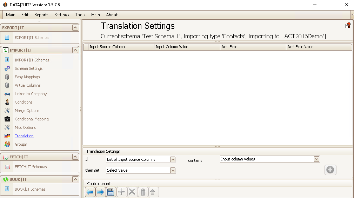This screenshot has width=354, height=198.
Task: Open Linked to Company page
Action: [x=31, y=94]
